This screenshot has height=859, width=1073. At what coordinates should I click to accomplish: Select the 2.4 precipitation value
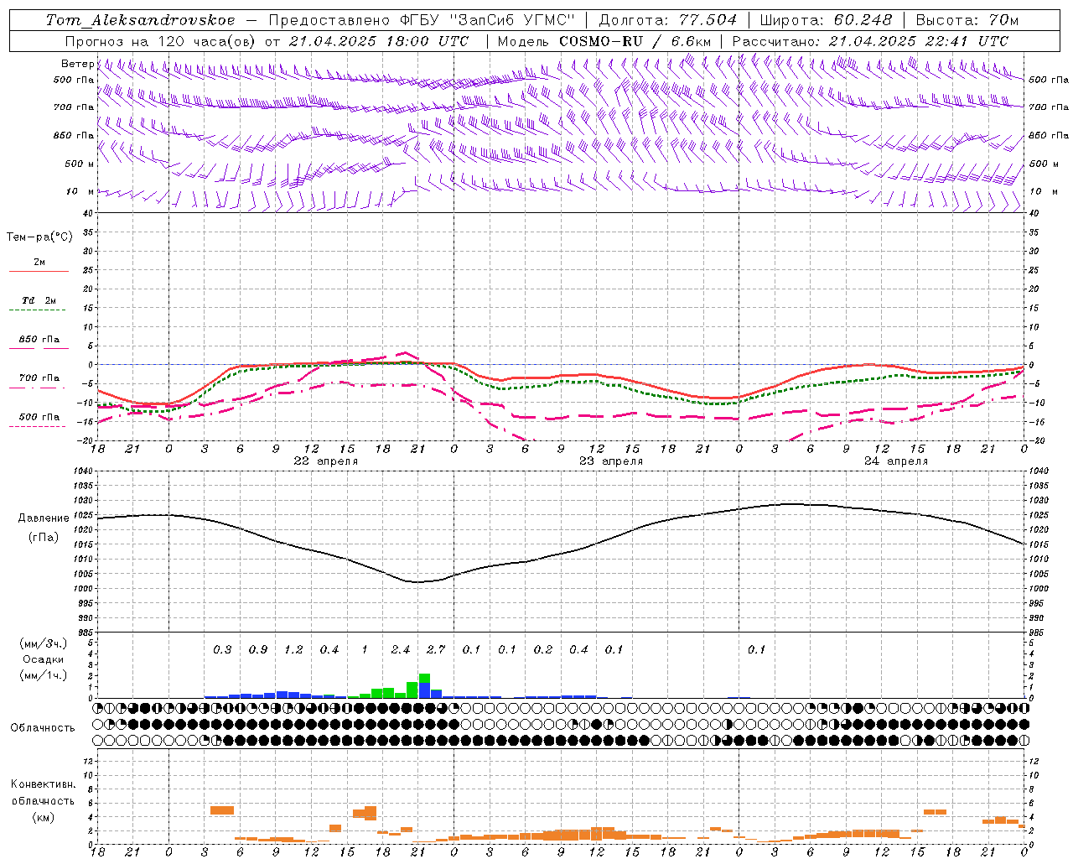click(401, 650)
